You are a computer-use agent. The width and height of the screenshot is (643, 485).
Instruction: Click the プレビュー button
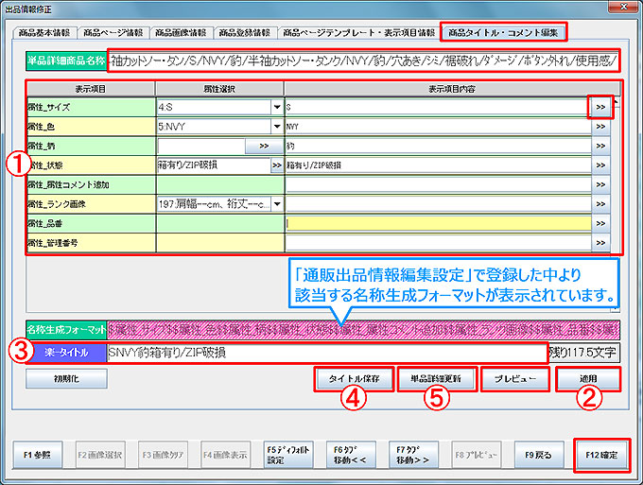(x=514, y=379)
